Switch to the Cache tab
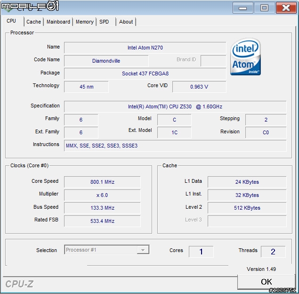The image size is (299, 294). pyautogui.click(x=33, y=22)
